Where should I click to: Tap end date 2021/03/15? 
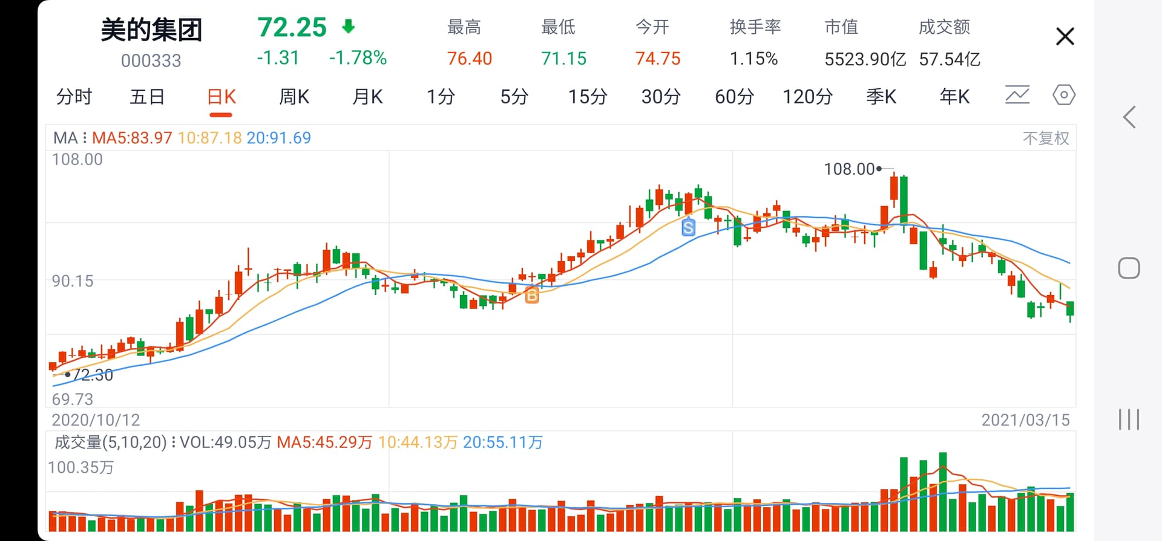click(x=1026, y=420)
